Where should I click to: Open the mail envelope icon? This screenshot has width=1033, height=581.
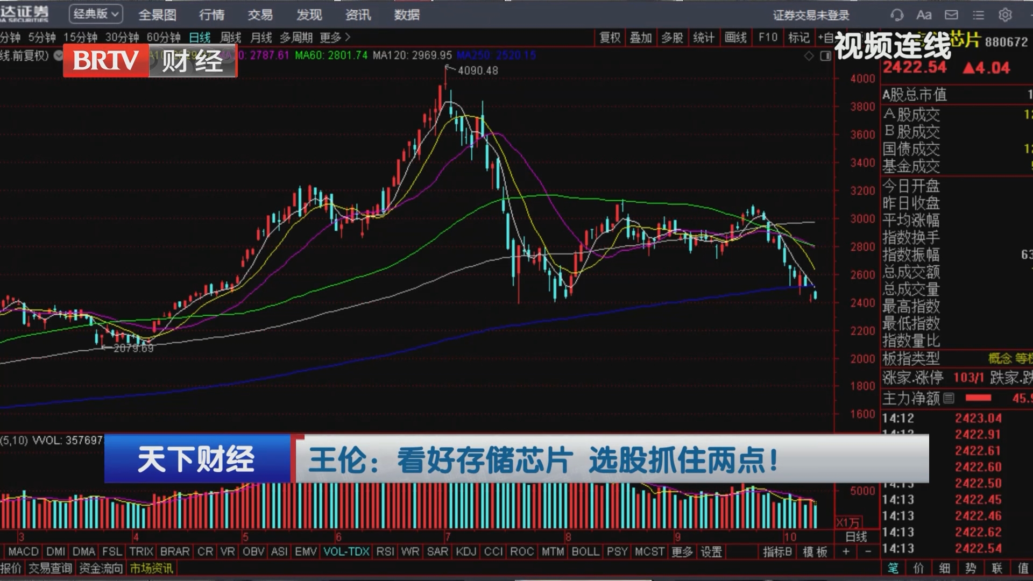[x=951, y=15]
